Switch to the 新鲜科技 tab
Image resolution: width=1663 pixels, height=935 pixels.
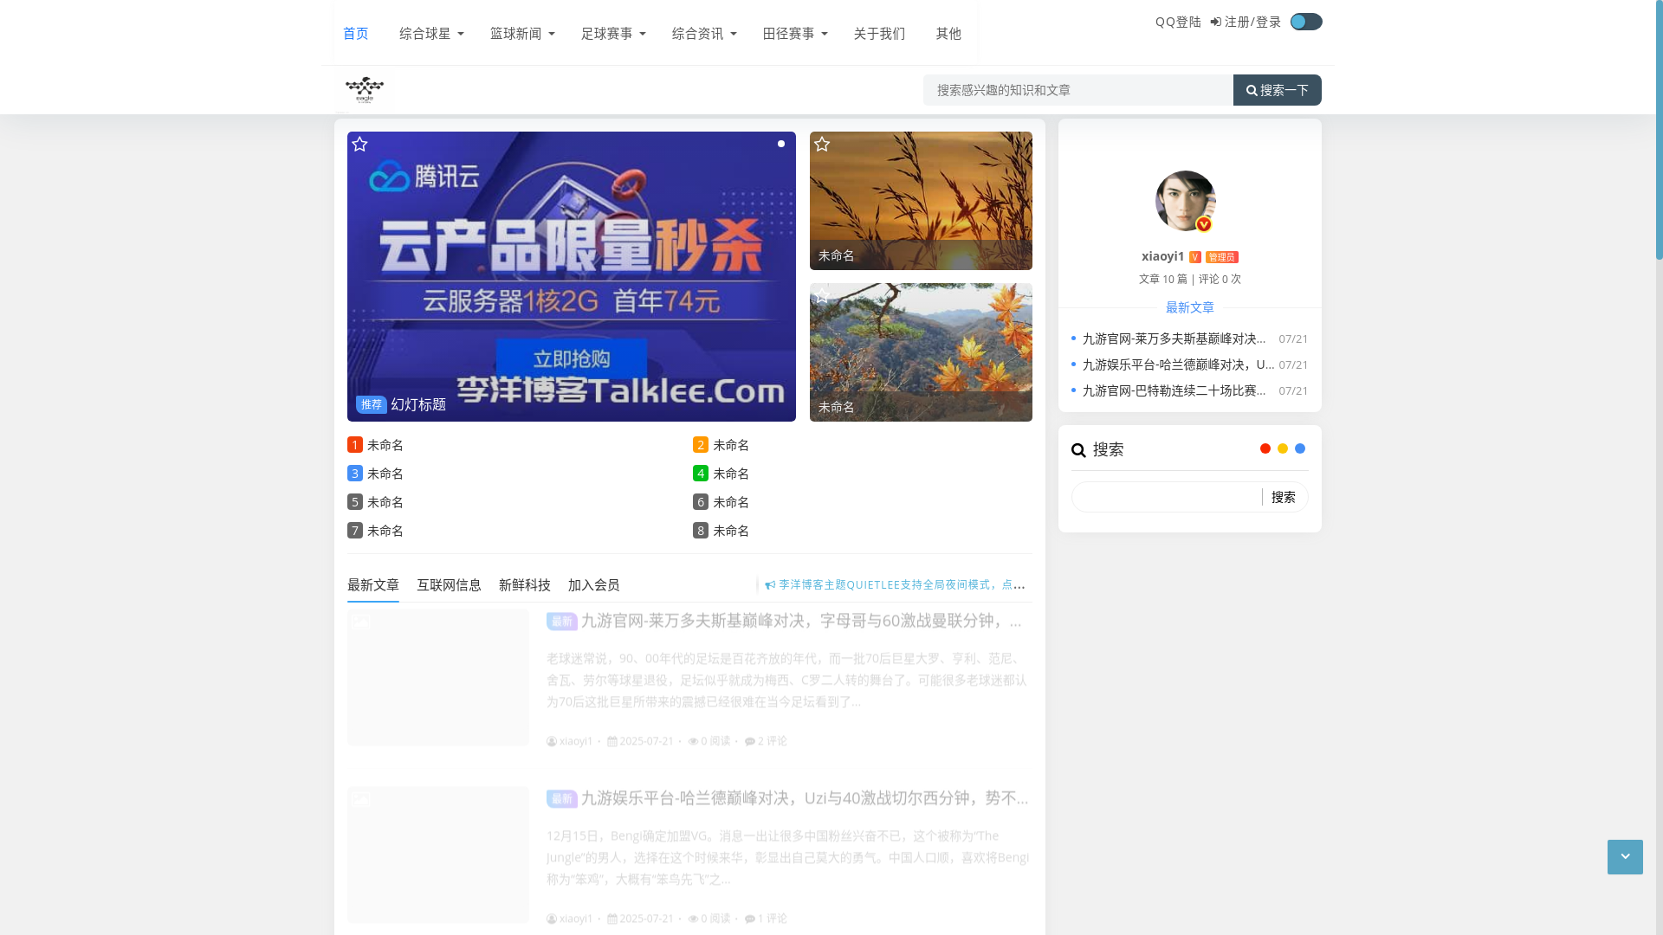click(525, 585)
